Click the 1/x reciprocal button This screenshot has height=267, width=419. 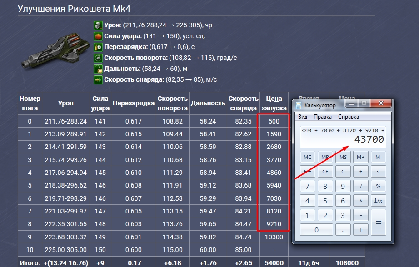point(379,201)
